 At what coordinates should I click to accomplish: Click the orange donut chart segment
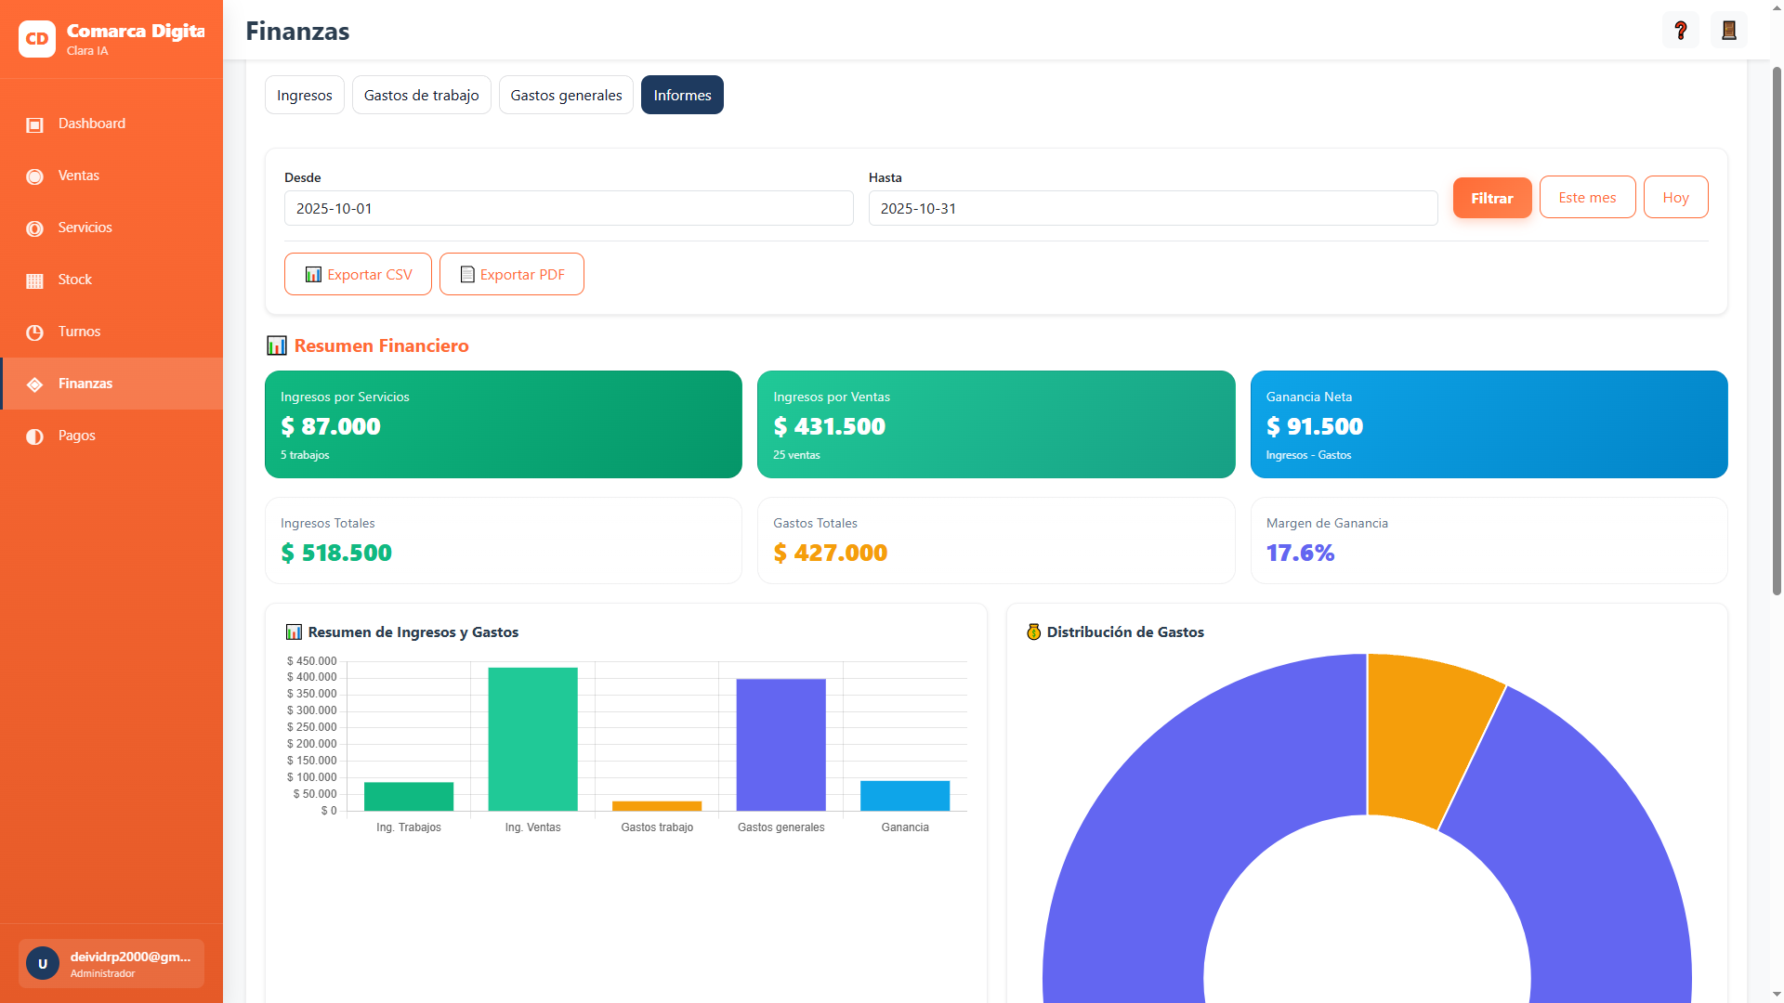click(1420, 736)
